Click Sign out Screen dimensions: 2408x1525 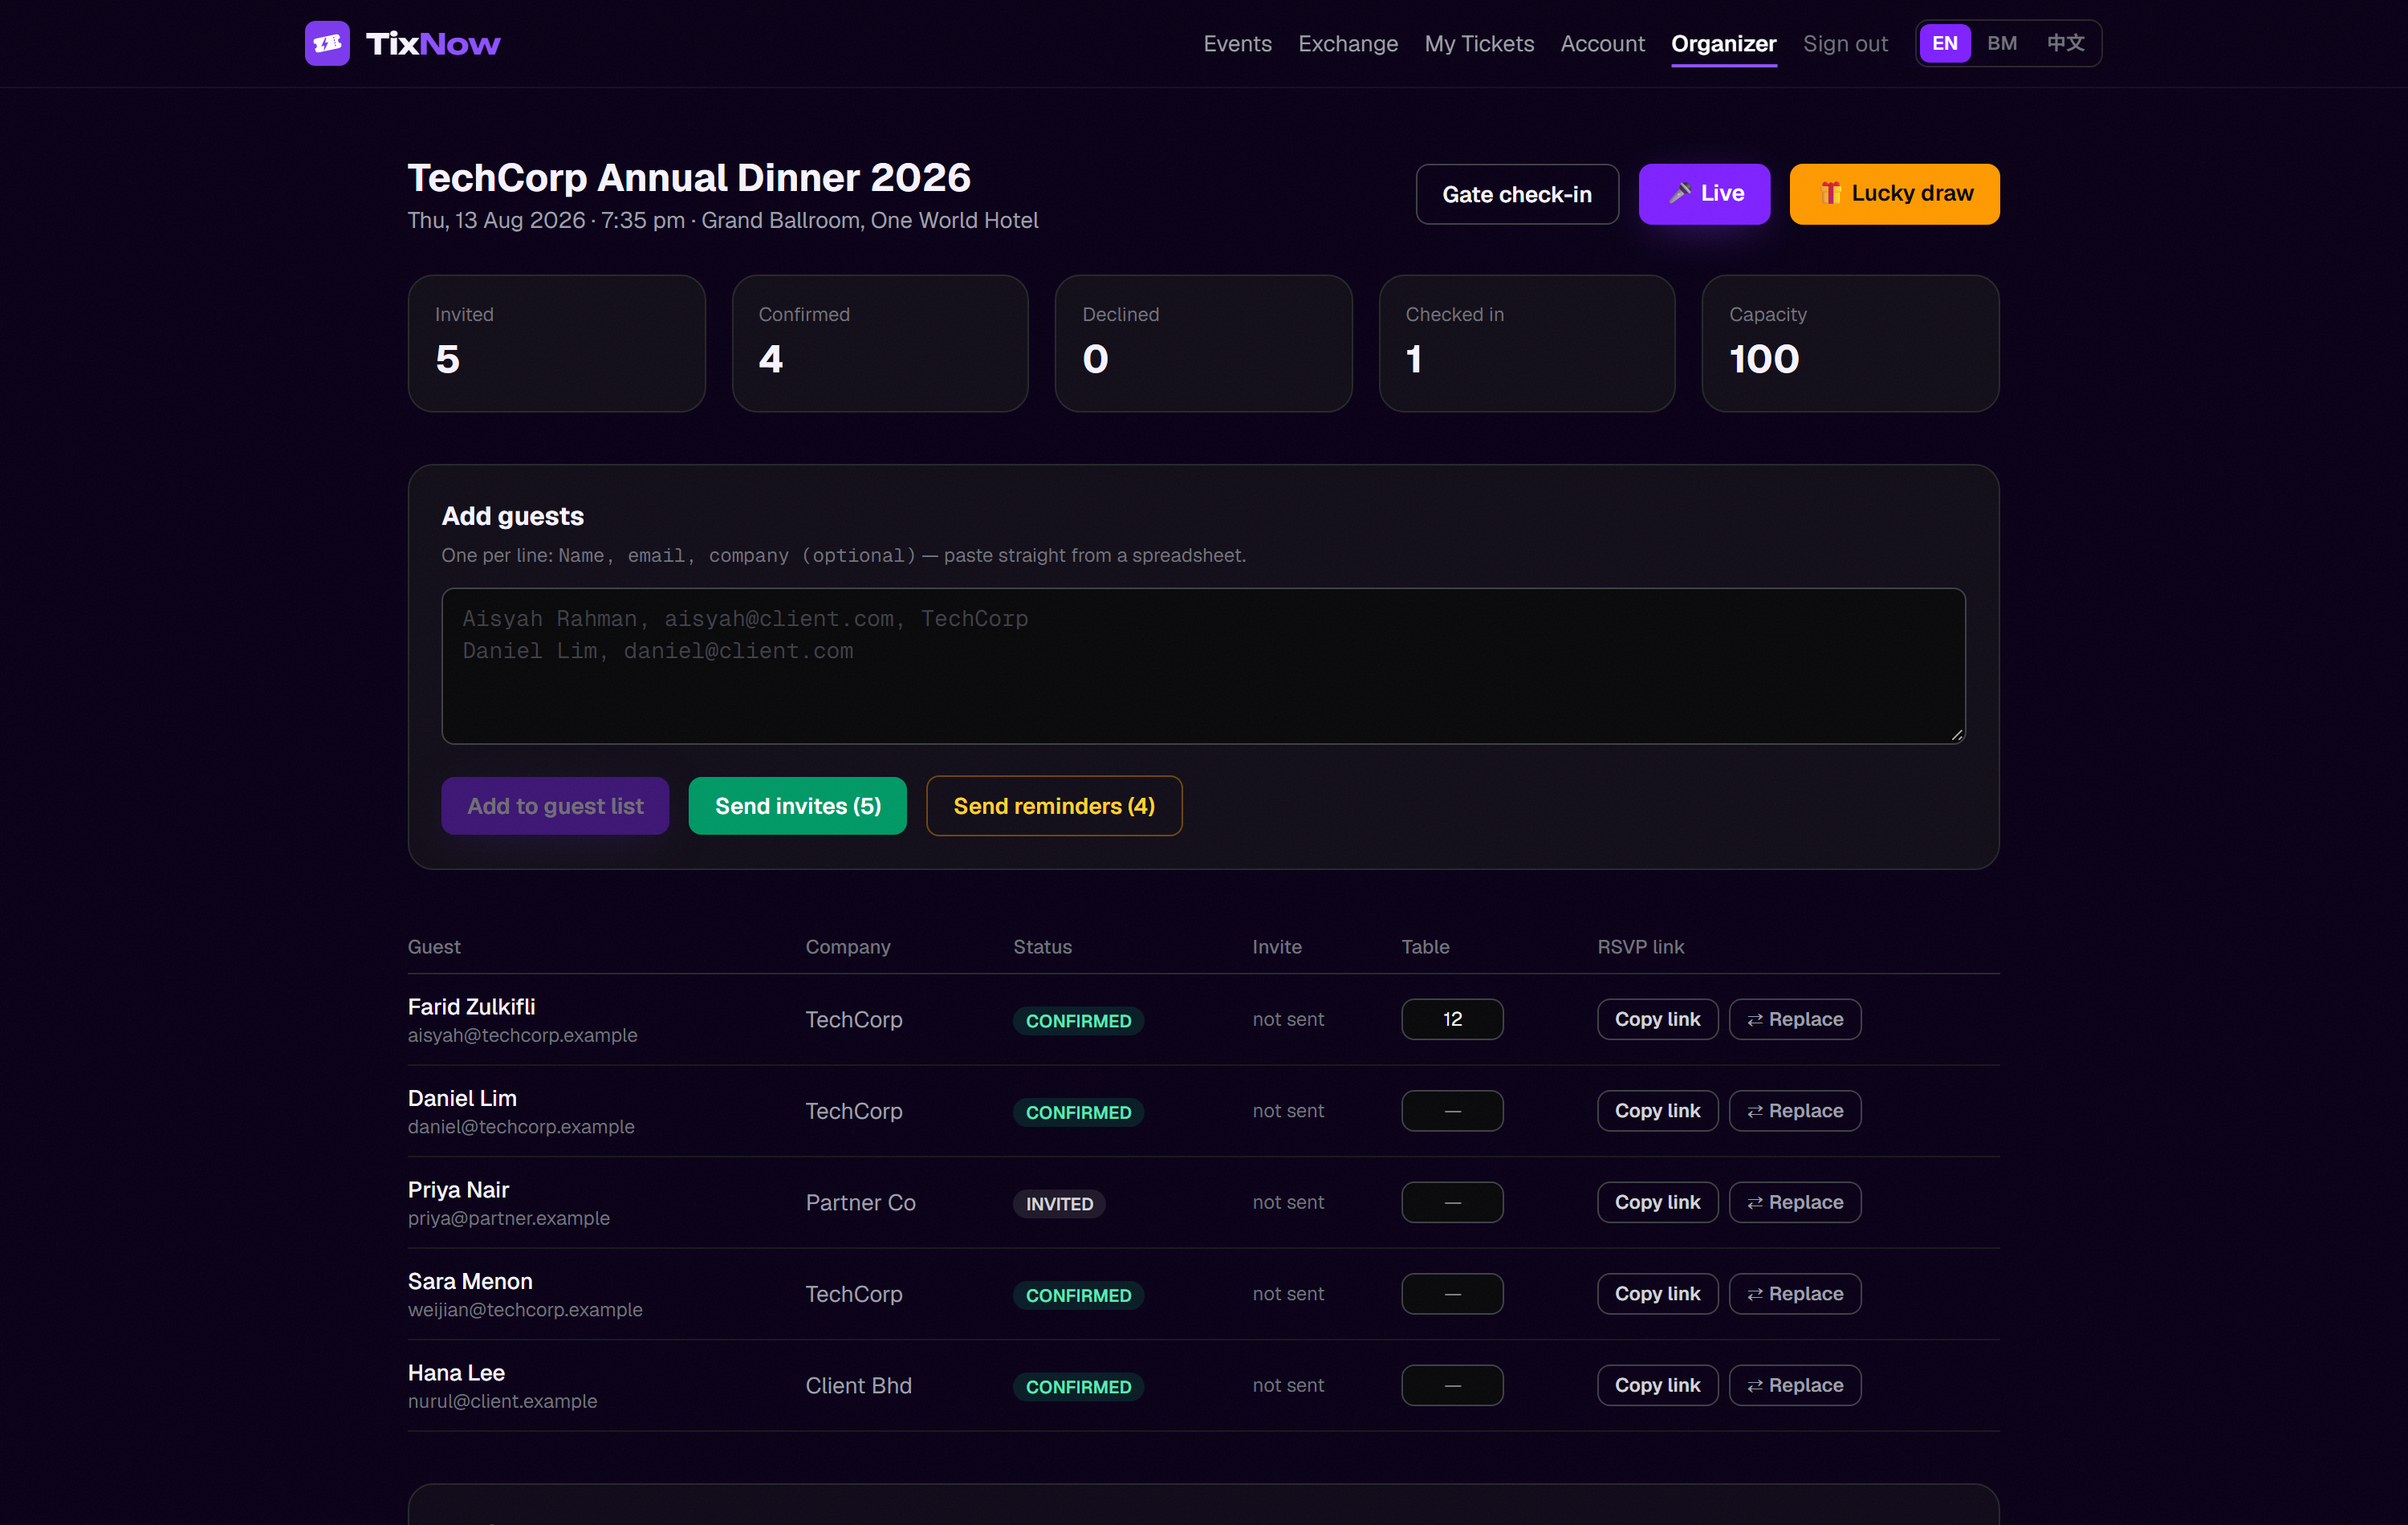click(x=1845, y=44)
